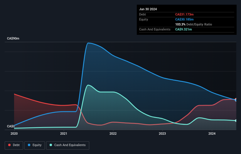This screenshot has height=154, width=241.
Task: Click the teal Cash And Equivalents legend dot
Action: tap(51, 145)
